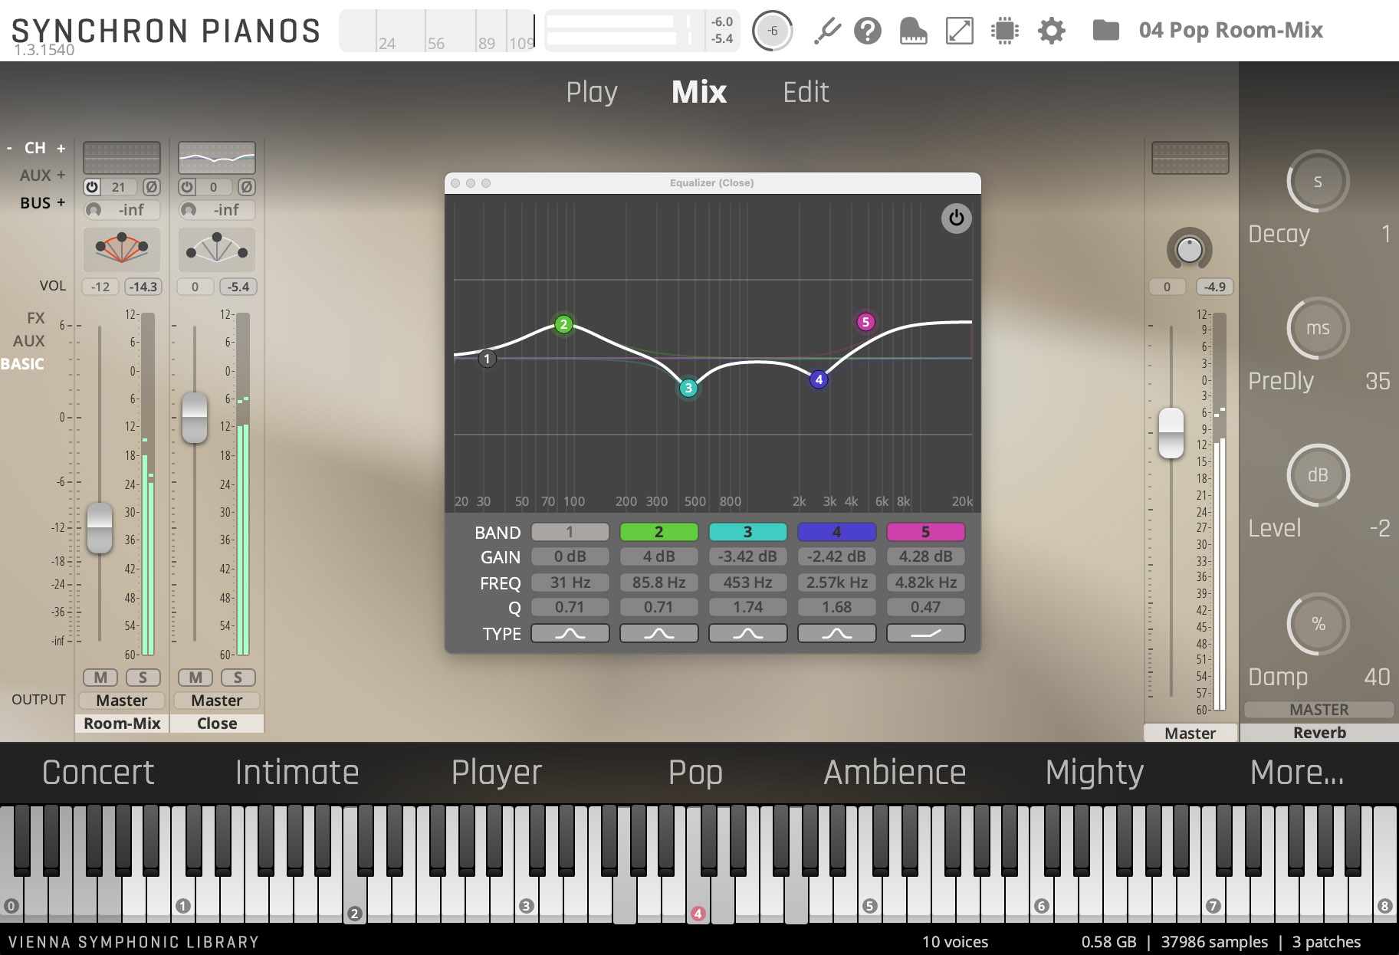This screenshot has height=955, width=1399.
Task: Click the help question mark icon
Action: tap(867, 31)
